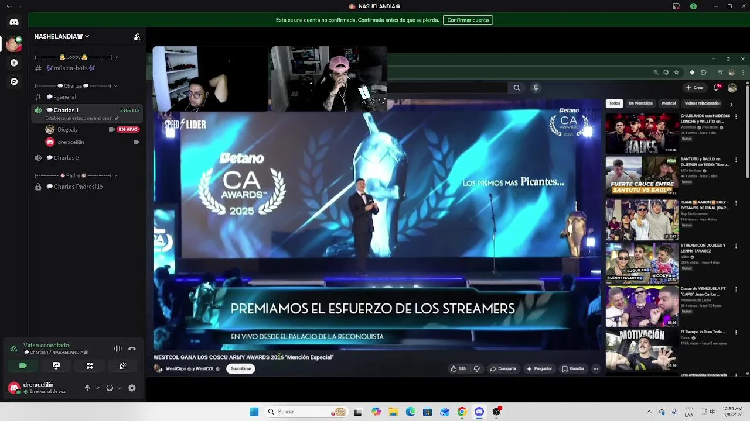Open activities launcher icon

(90, 365)
